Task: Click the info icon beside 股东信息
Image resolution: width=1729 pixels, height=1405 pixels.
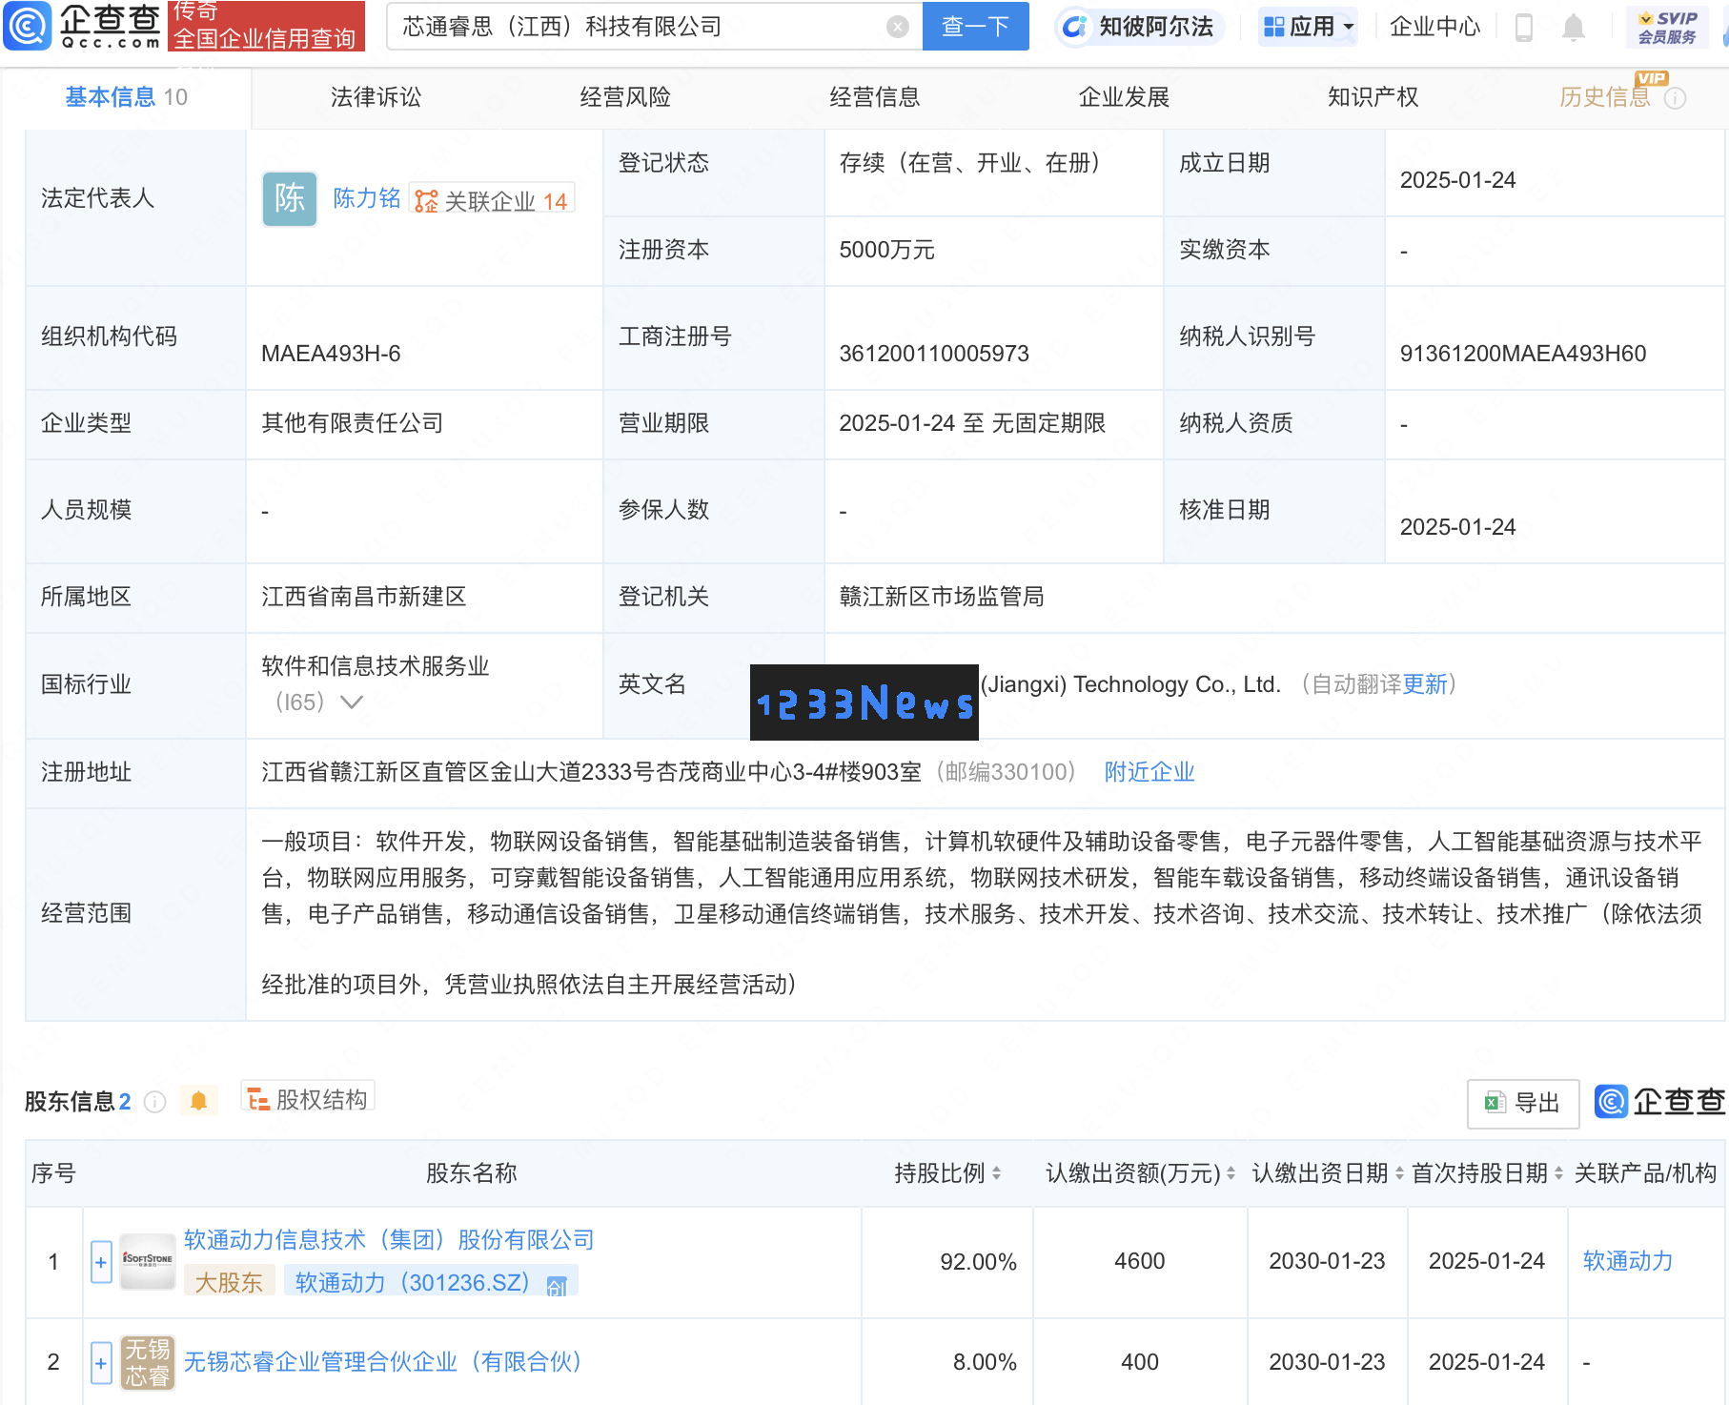Action: (154, 1102)
